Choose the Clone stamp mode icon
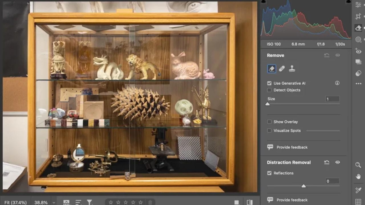The height and width of the screenshot is (205, 365). (x=292, y=69)
